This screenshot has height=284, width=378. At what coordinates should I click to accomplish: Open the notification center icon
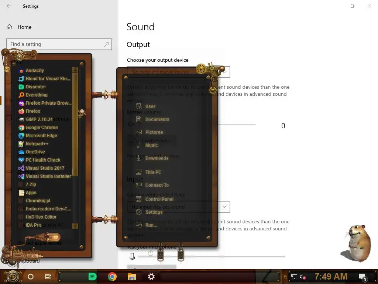[x=362, y=277]
